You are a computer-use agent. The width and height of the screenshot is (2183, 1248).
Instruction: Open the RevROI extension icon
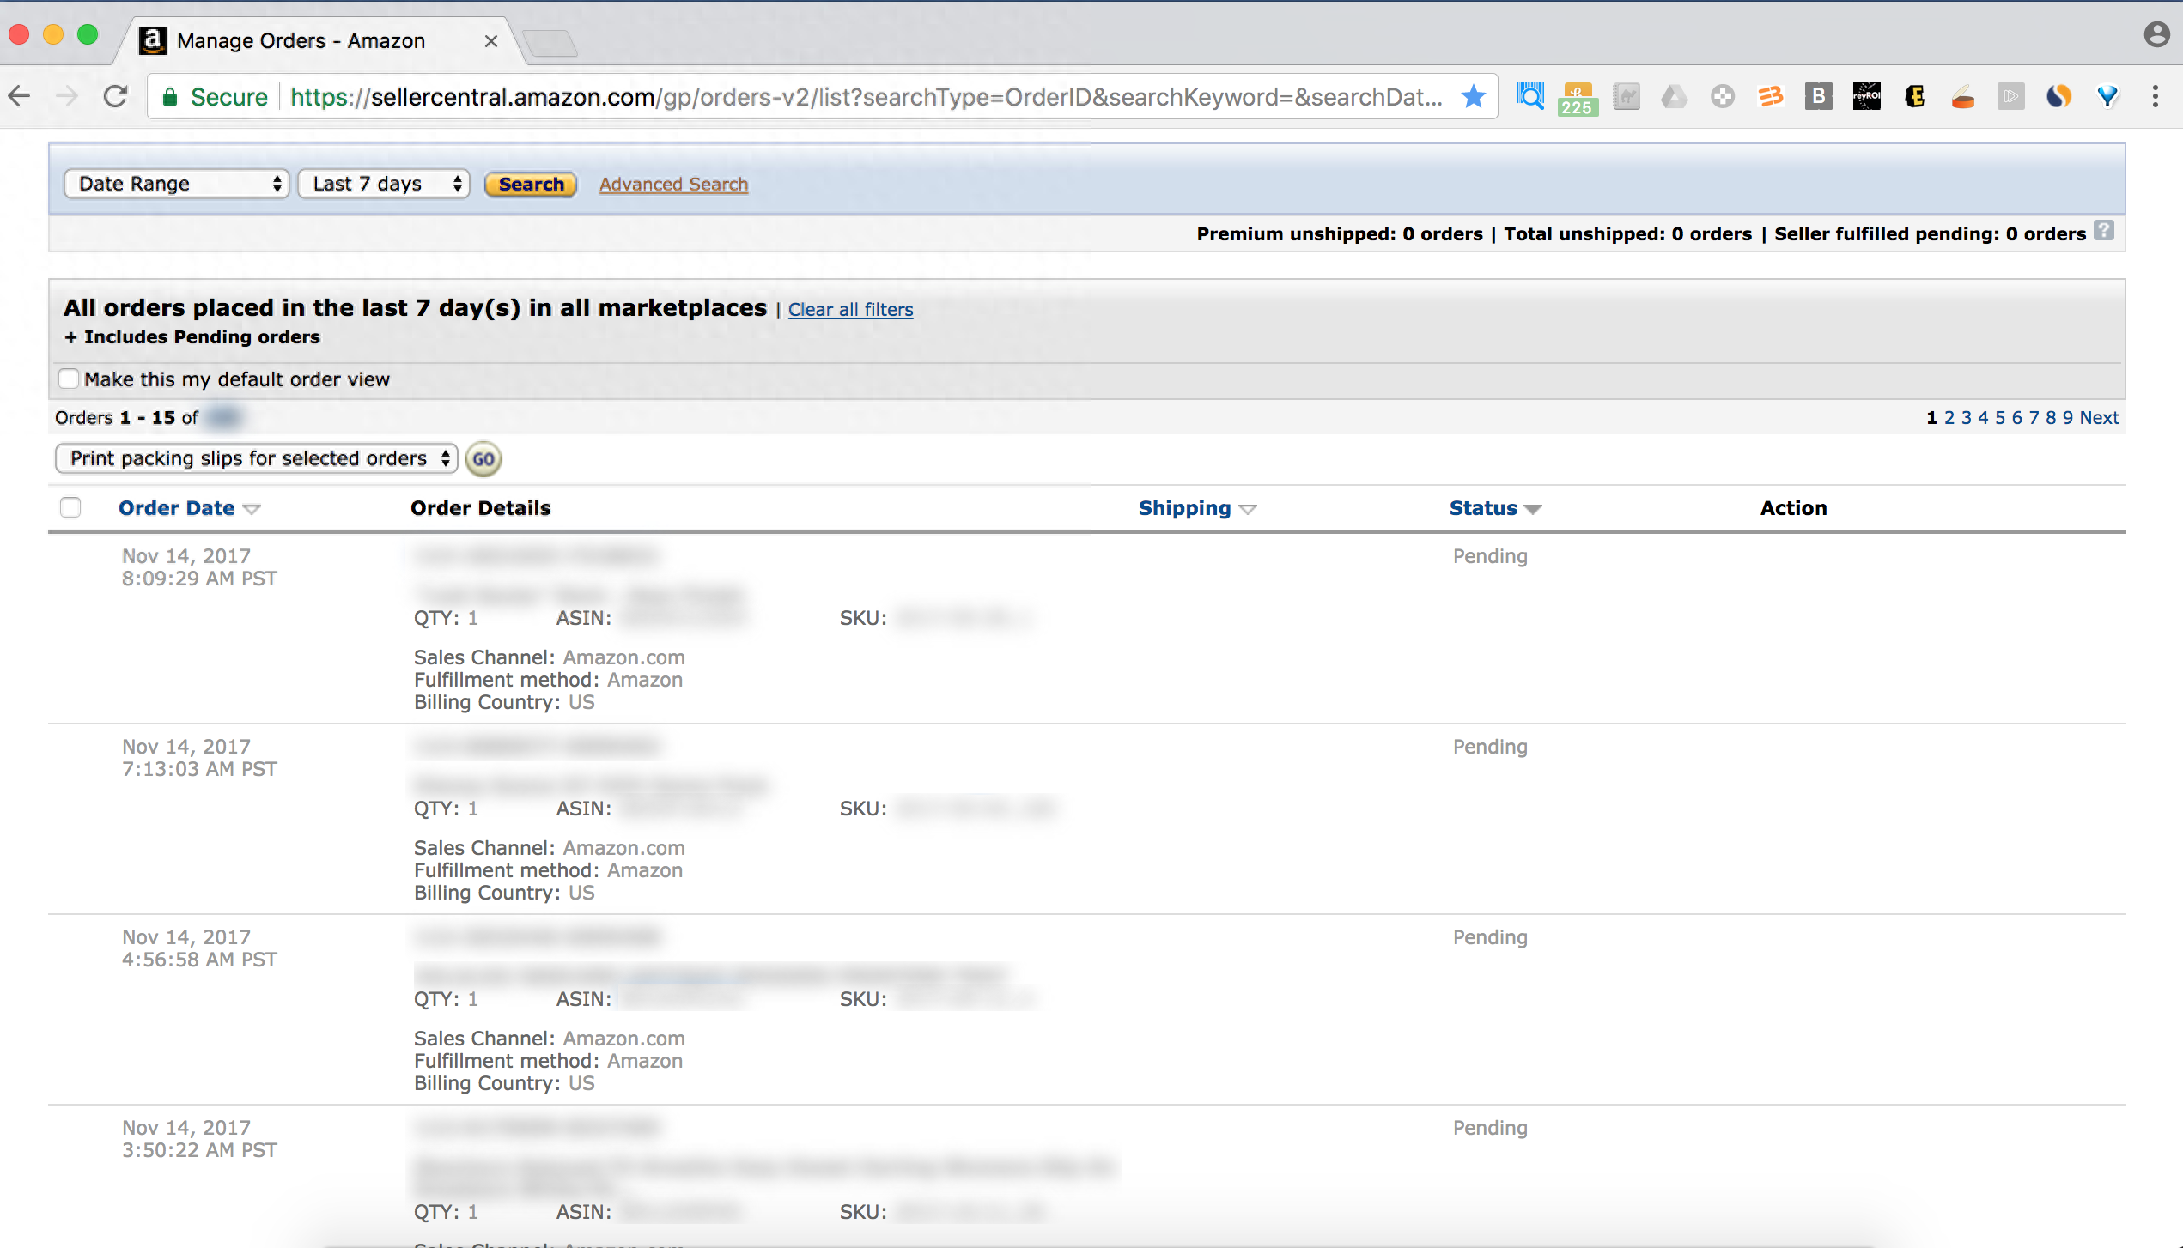(x=1866, y=97)
